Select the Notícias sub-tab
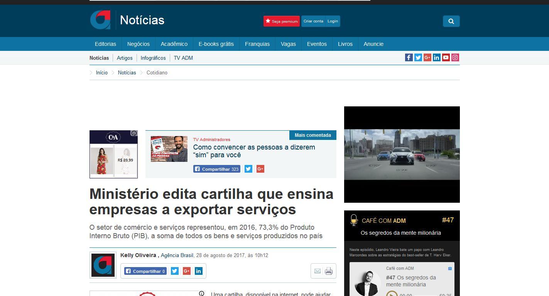The image size is (549, 296). tap(99, 58)
